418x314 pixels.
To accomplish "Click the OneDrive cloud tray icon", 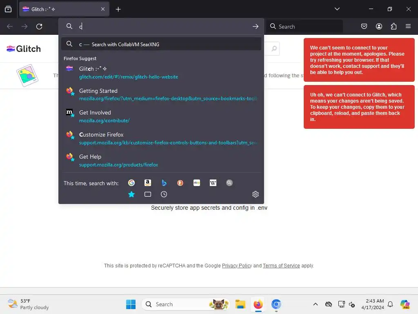I will click(x=329, y=304).
